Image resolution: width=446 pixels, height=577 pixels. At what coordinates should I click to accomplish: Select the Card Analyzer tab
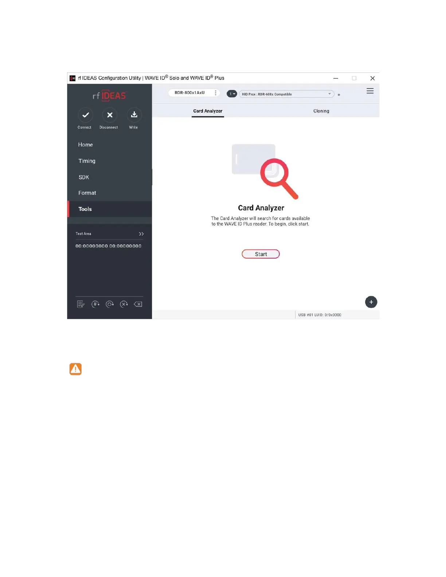(x=208, y=111)
